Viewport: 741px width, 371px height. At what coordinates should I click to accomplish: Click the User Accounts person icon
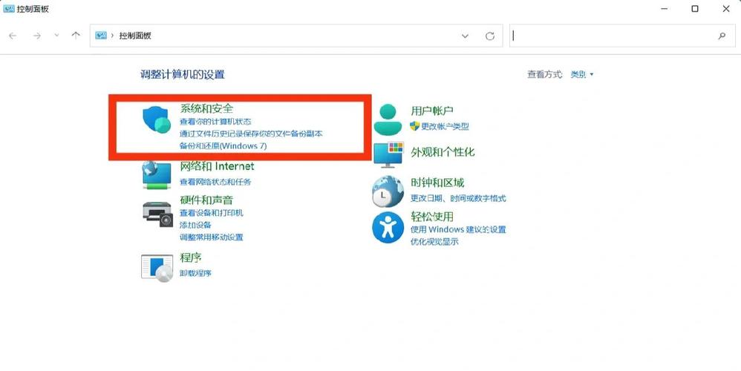(x=388, y=119)
